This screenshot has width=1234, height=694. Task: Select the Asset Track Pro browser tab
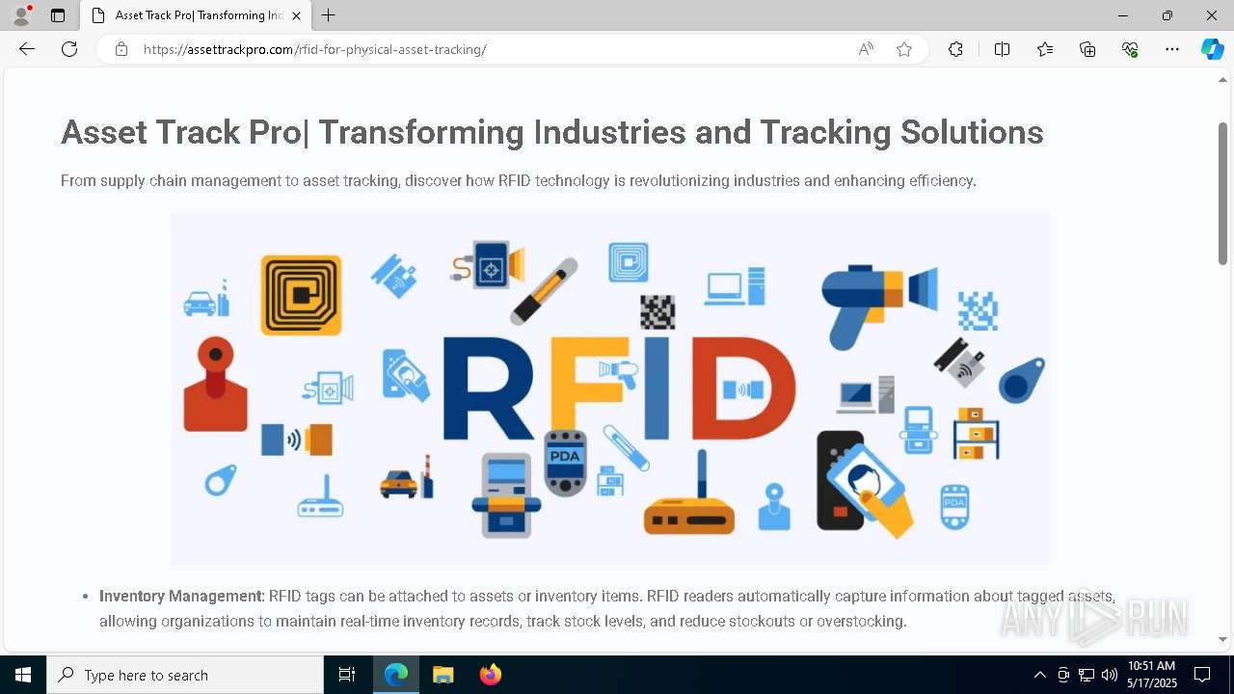point(196,15)
